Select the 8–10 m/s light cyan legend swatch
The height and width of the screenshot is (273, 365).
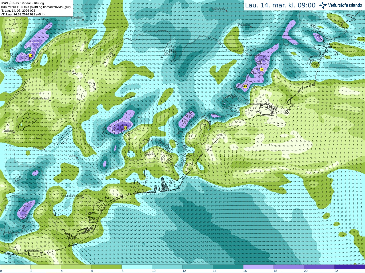coord(137,267)
